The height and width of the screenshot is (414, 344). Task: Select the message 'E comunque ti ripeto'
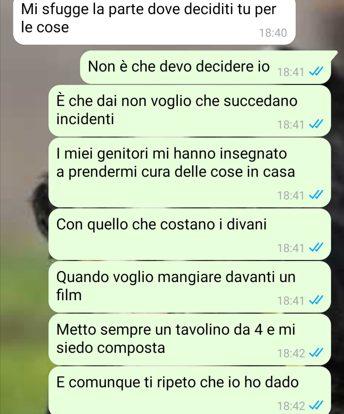coord(190,390)
